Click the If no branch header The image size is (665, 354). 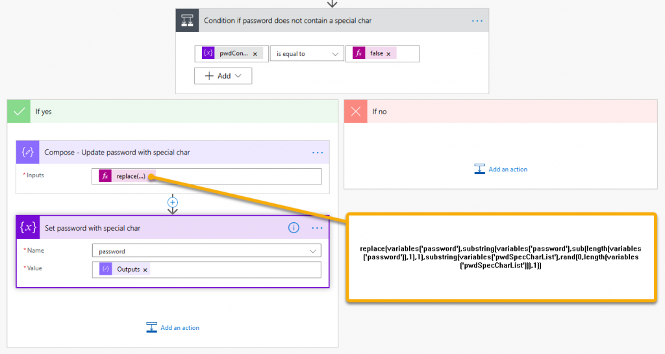pos(501,112)
